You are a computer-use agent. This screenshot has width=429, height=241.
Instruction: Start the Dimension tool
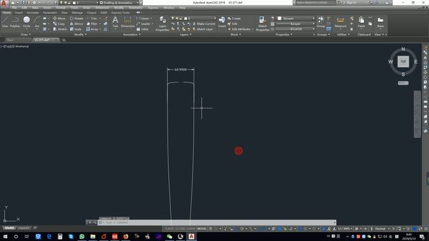(x=127, y=22)
